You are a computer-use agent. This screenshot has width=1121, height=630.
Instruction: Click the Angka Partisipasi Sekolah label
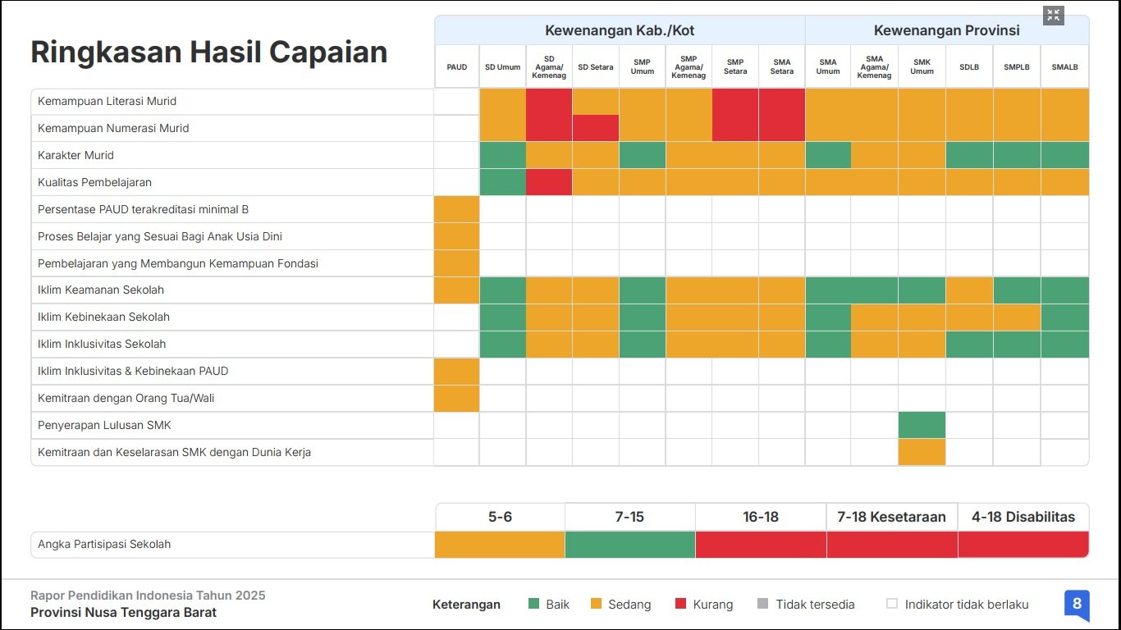(x=104, y=545)
